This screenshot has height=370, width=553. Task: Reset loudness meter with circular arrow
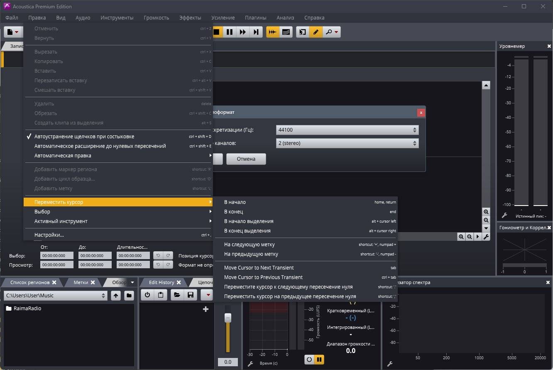point(309,360)
